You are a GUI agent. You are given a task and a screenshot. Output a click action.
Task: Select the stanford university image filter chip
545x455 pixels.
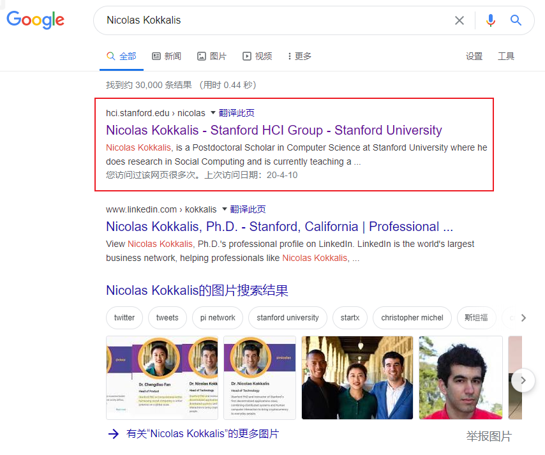coord(287,318)
